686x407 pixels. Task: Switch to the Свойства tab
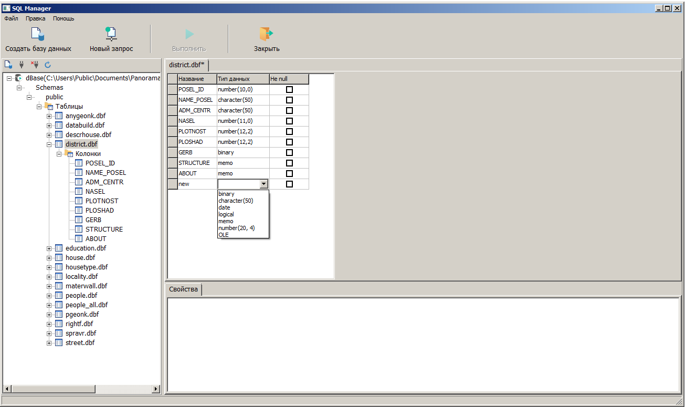183,289
